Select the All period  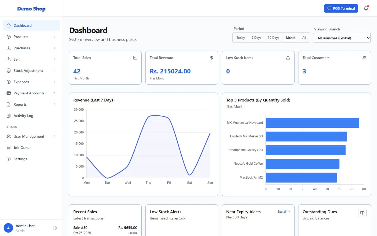304,38
